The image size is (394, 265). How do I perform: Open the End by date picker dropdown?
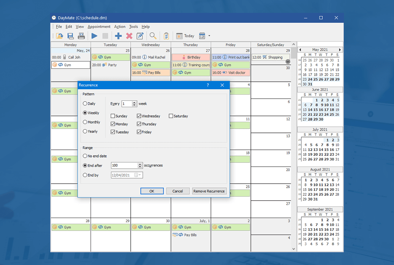[138, 175]
